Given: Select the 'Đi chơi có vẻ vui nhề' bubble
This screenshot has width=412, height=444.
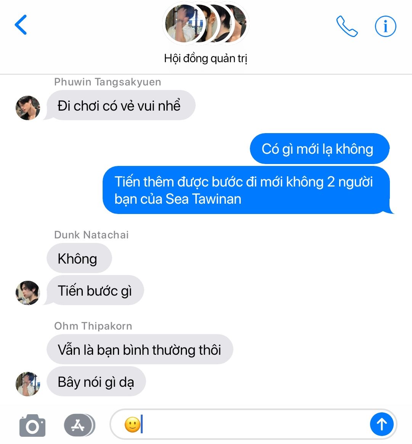Looking at the screenshot, I should click(121, 105).
